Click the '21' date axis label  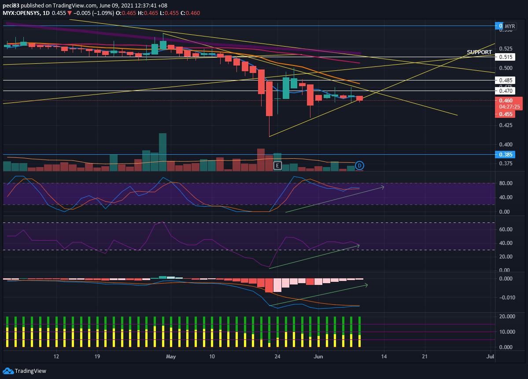425,357
